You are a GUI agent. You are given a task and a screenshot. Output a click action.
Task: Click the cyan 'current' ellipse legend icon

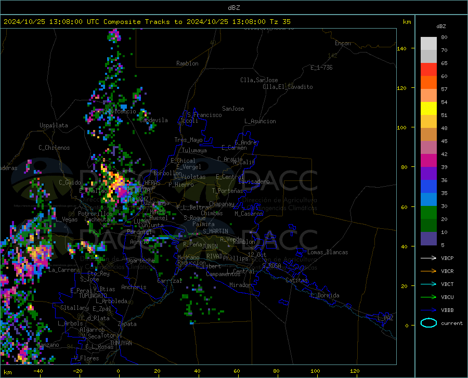[x=428, y=323]
